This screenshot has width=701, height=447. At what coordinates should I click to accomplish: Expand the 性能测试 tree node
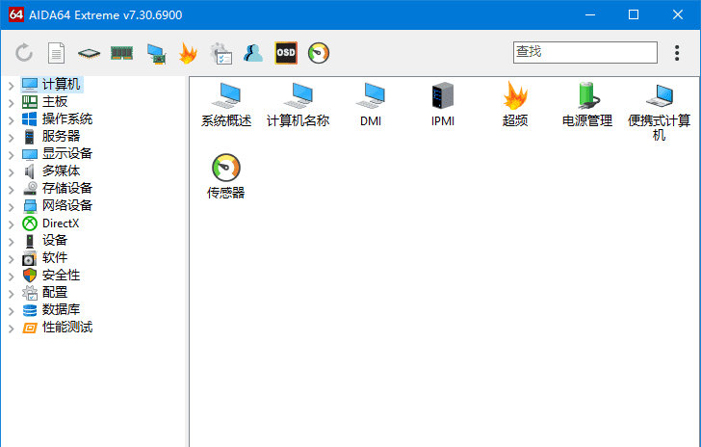(x=12, y=328)
